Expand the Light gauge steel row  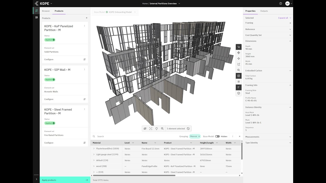pos(94,155)
